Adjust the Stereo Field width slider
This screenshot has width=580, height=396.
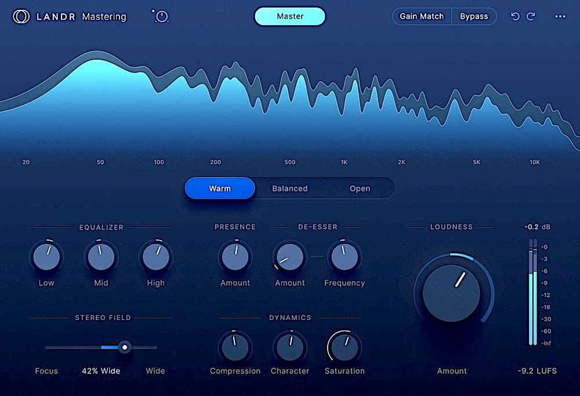(x=124, y=347)
